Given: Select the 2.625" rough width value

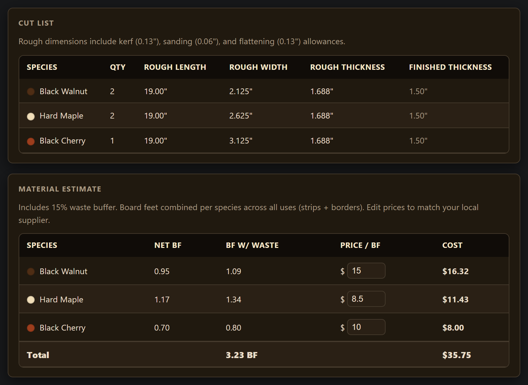Looking at the screenshot, I should (241, 116).
